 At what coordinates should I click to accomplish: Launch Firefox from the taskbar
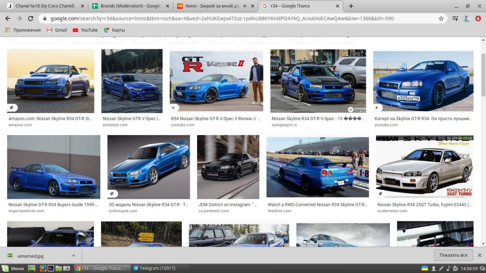click(43, 268)
